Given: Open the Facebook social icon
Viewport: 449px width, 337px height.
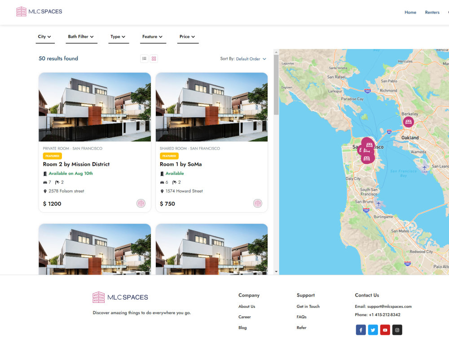Looking at the screenshot, I should [361, 330].
